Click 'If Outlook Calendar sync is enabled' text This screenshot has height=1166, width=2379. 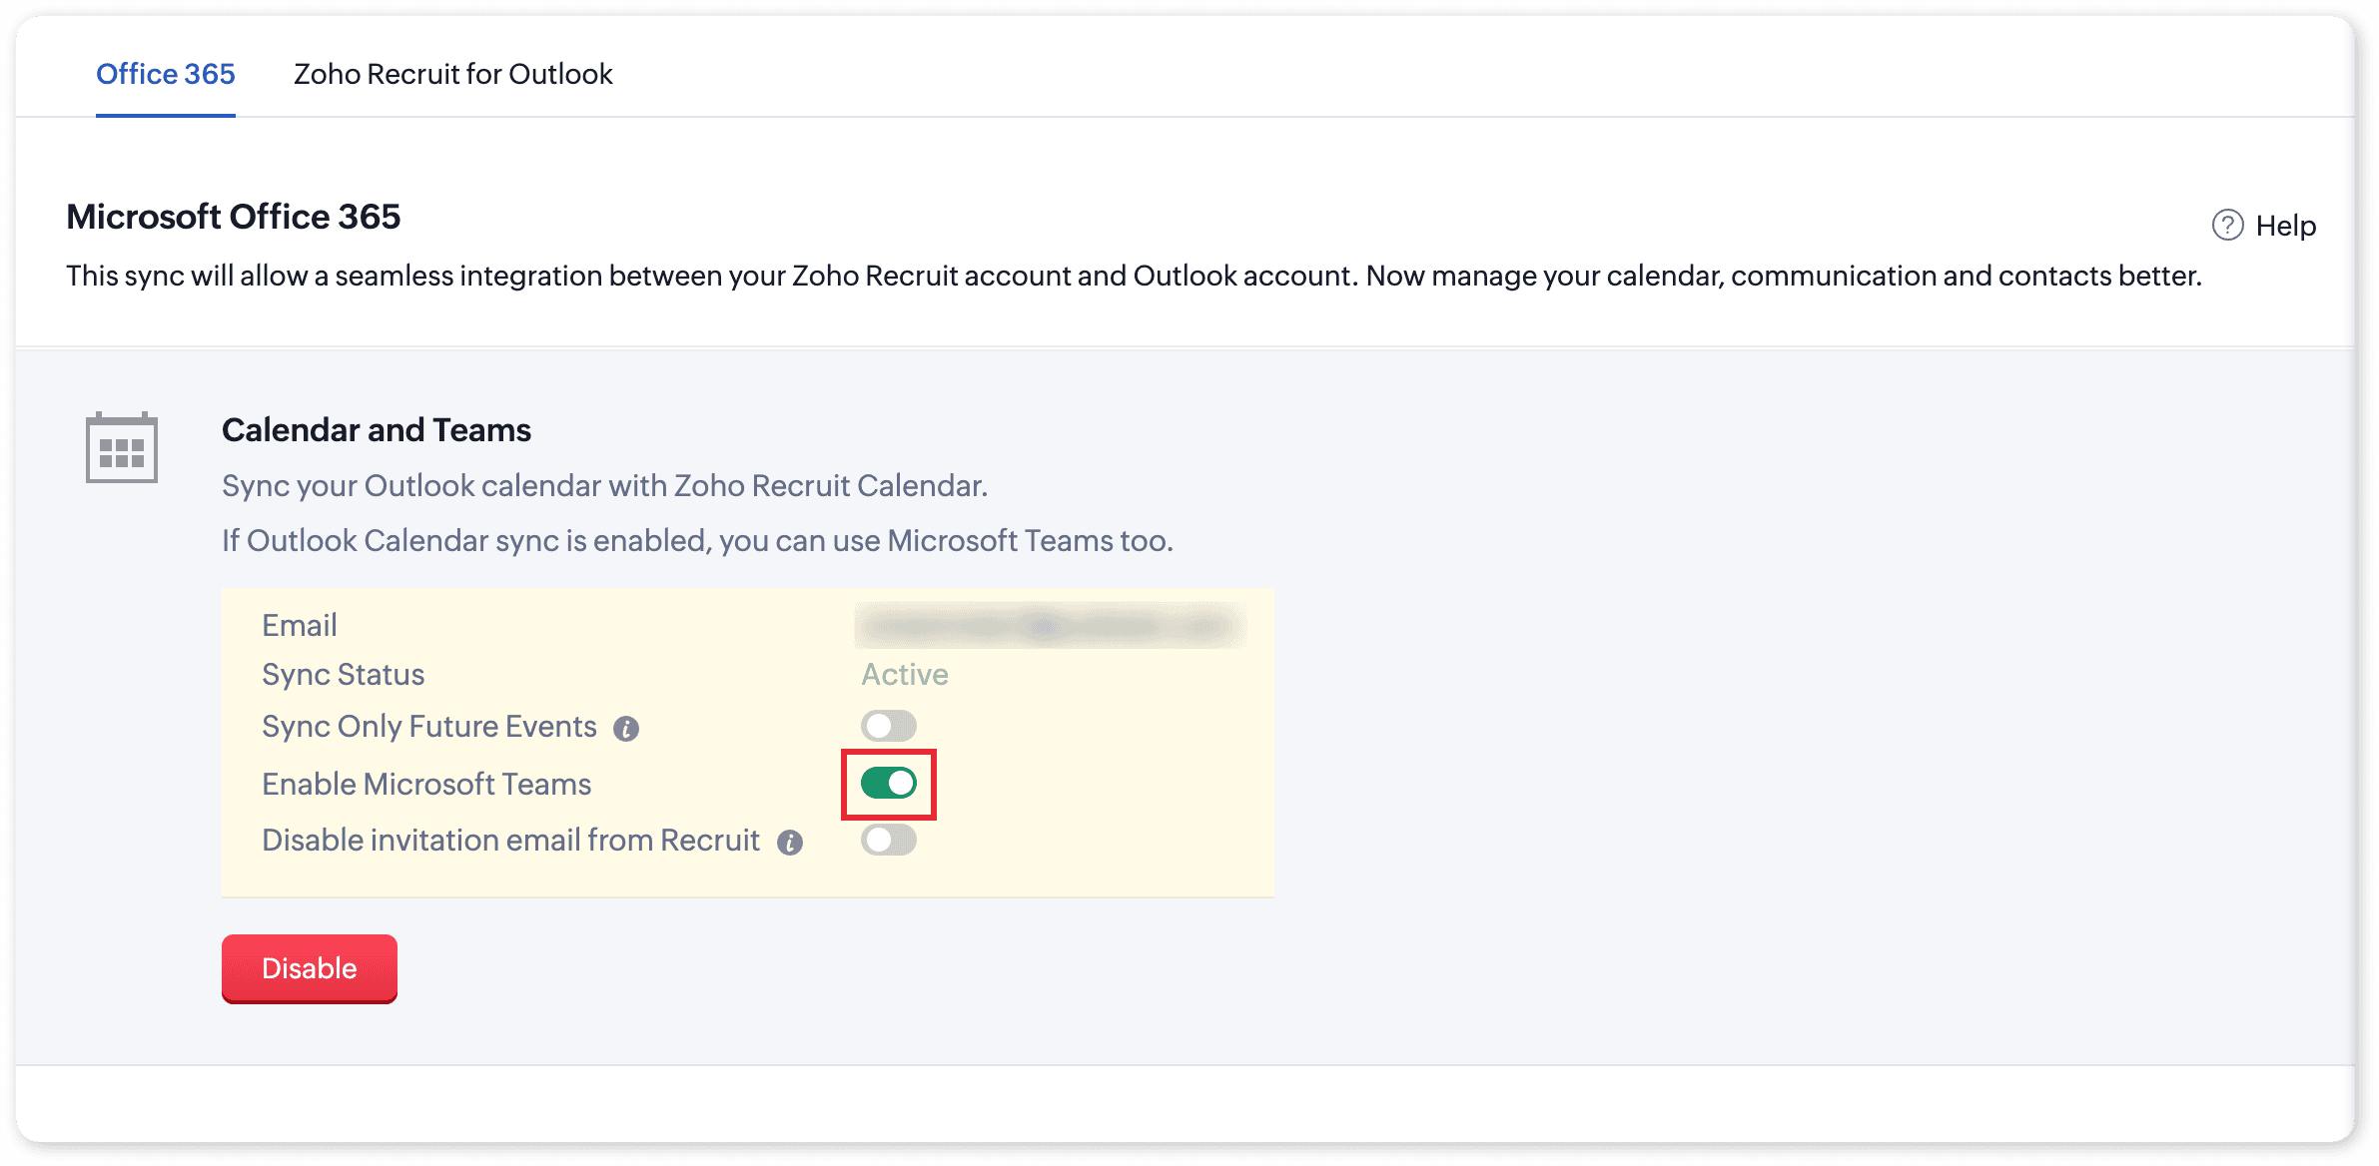pyautogui.click(x=697, y=541)
